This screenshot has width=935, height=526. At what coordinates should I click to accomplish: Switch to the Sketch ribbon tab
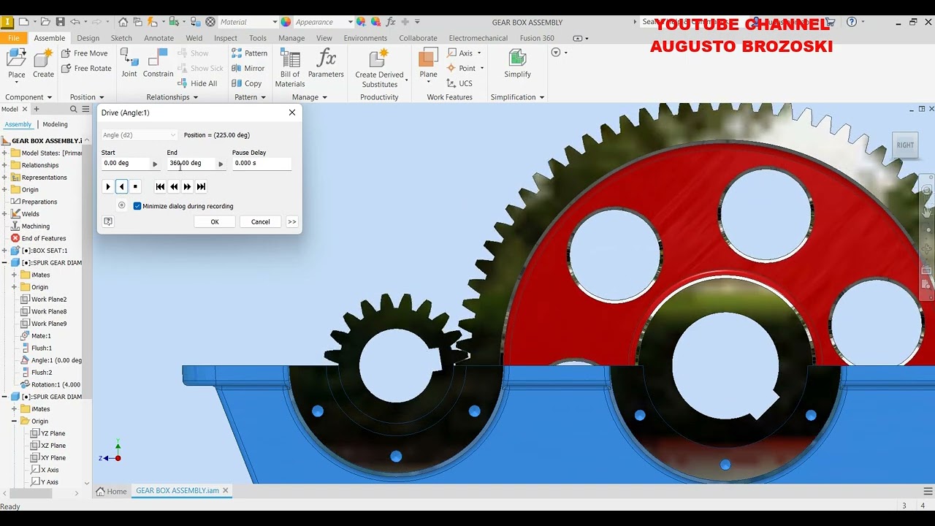tap(121, 38)
